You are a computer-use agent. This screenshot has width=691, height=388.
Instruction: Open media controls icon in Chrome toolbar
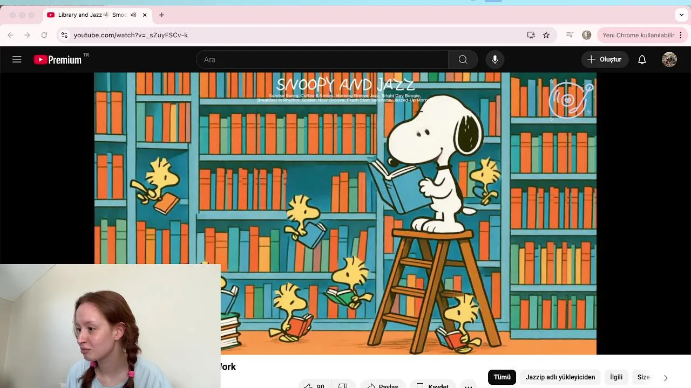pyautogui.click(x=570, y=35)
